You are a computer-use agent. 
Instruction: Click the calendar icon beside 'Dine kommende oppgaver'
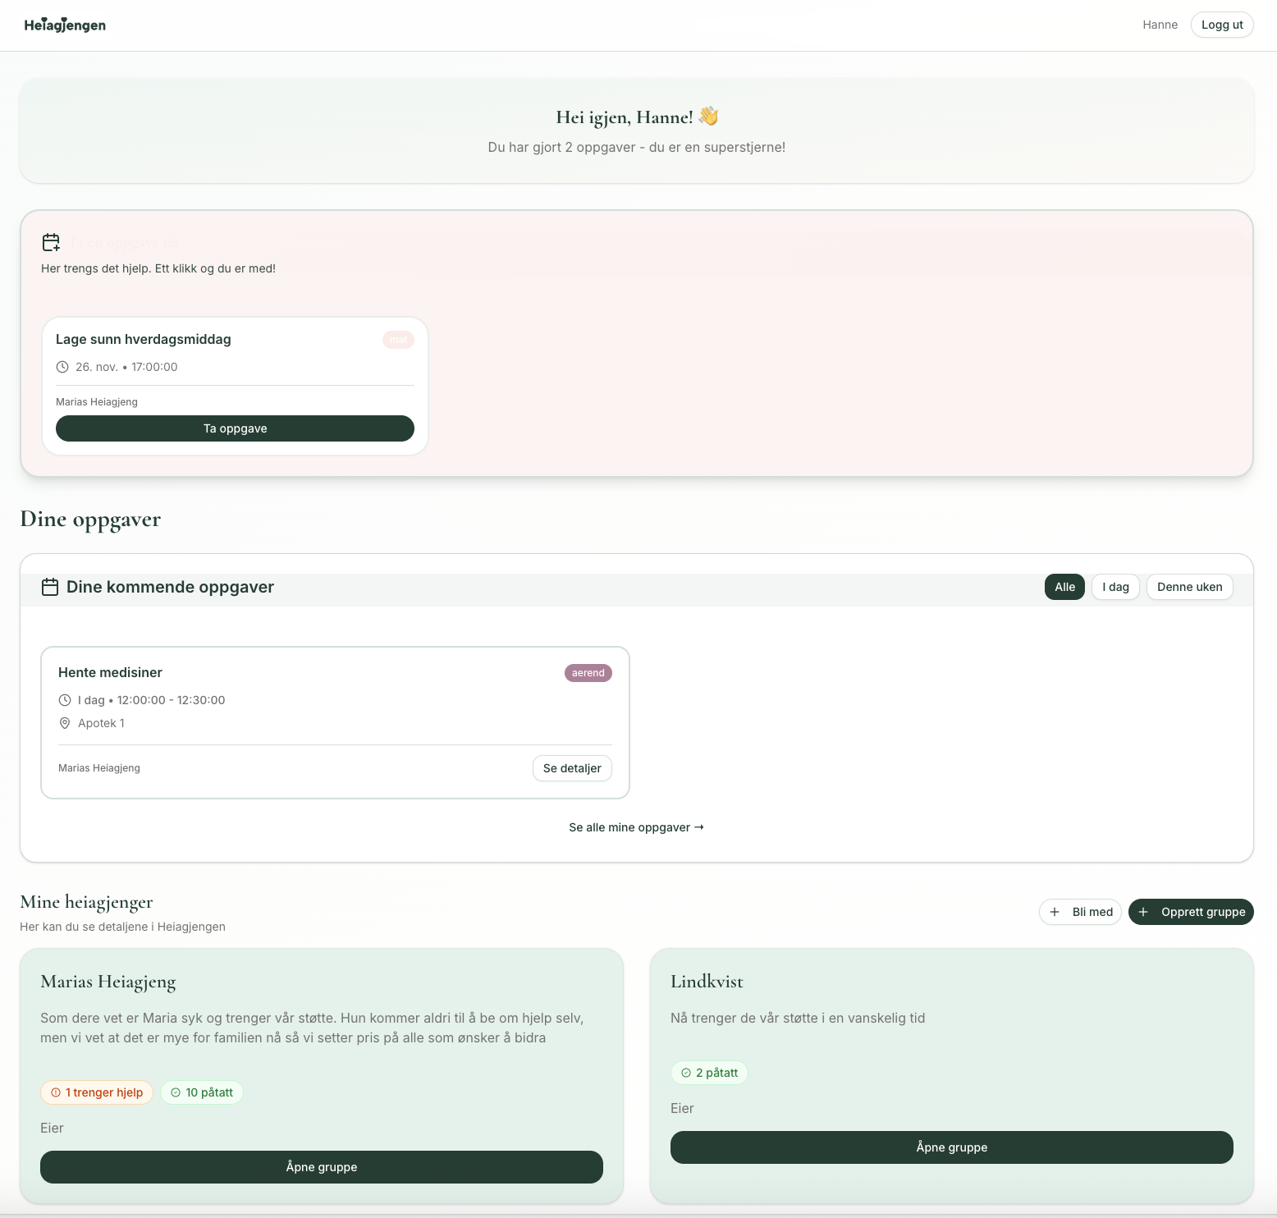pyautogui.click(x=50, y=586)
